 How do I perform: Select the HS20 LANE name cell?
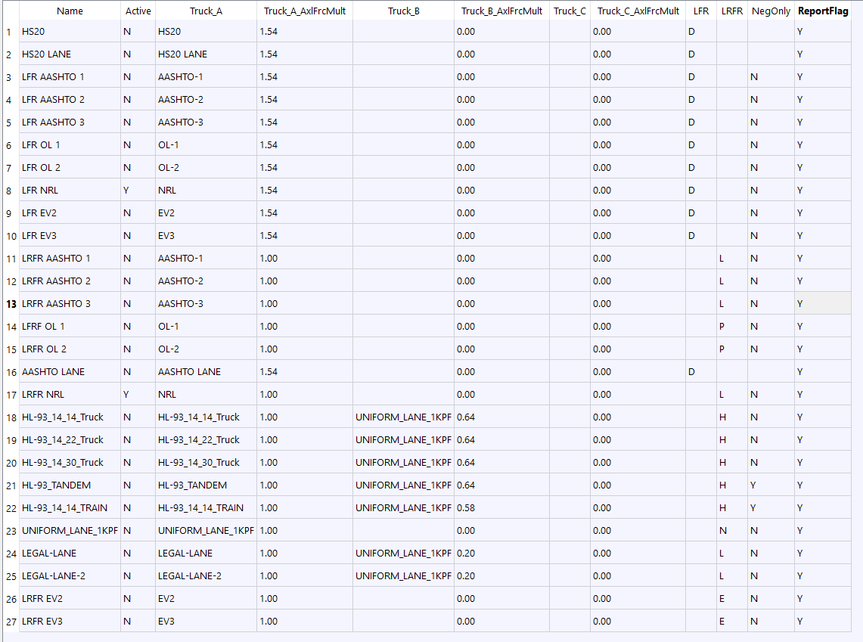tap(70, 54)
